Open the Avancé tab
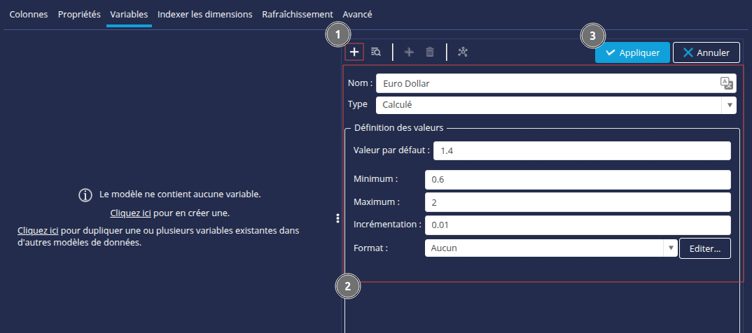752x333 pixels. pyautogui.click(x=357, y=14)
